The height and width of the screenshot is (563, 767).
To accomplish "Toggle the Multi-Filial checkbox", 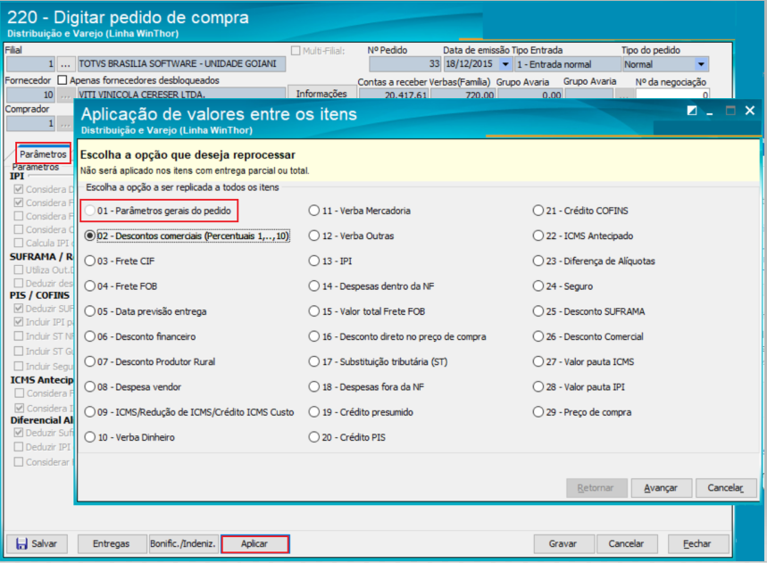I will point(296,50).
